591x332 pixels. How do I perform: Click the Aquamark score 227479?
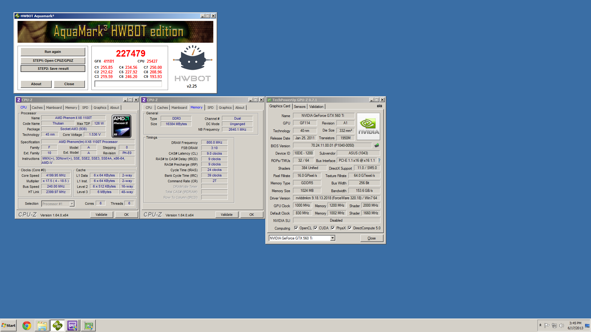pyautogui.click(x=131, y=53)
